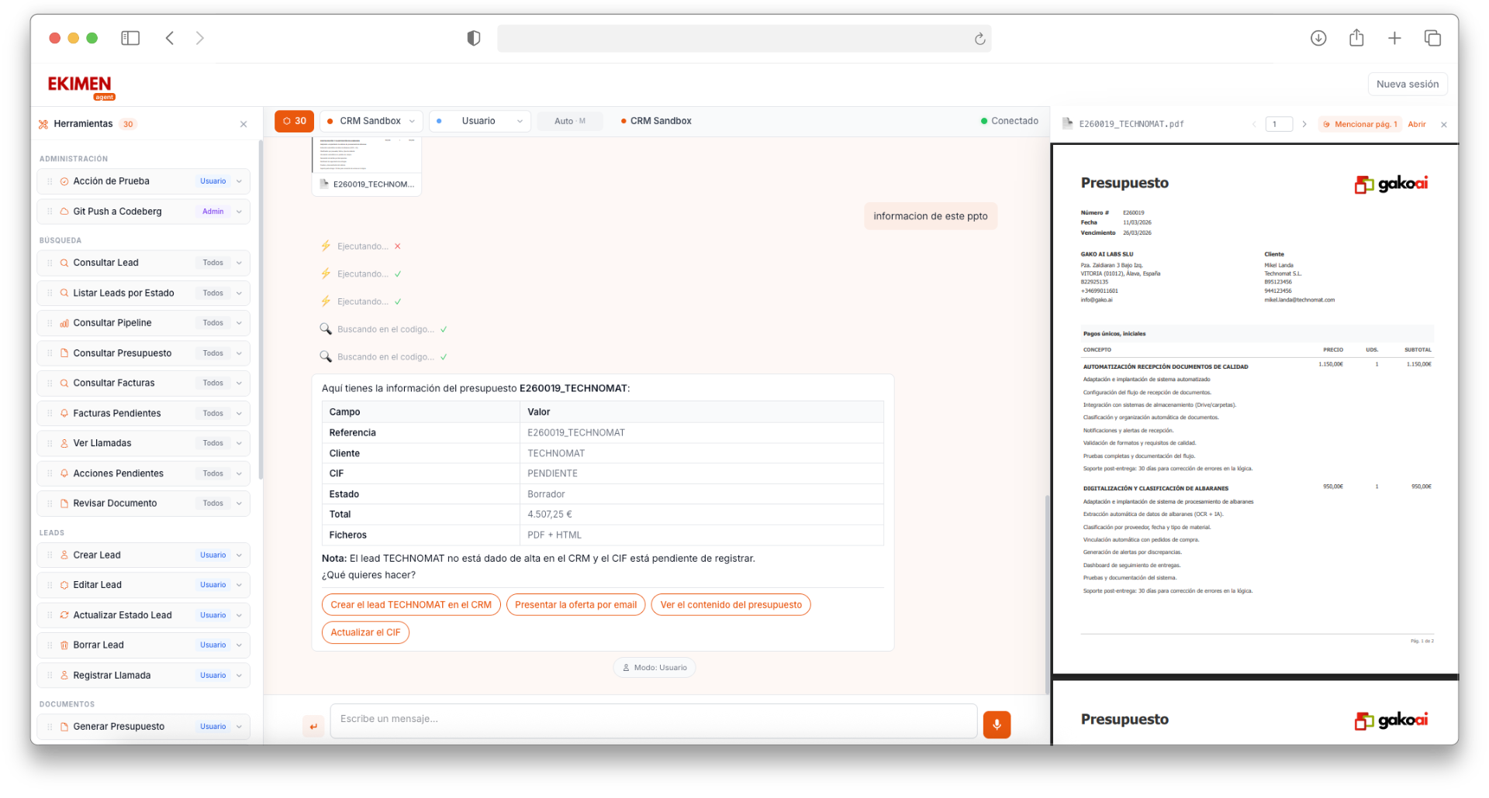Screen dimensions: 1489x798
Task: Click the tools panel vertical scrollbar
Action: (261, 310)
